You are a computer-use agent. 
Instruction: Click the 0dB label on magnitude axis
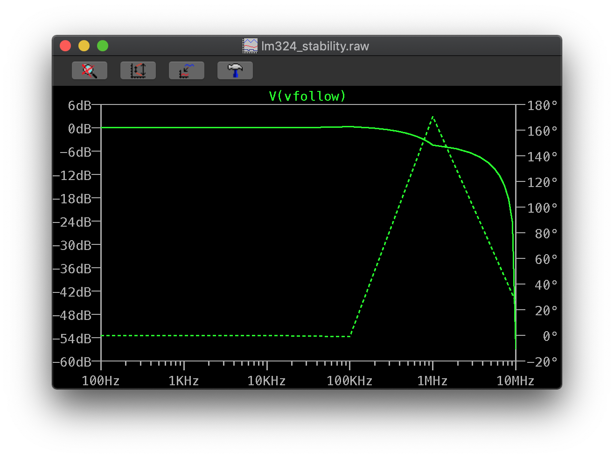79,129
